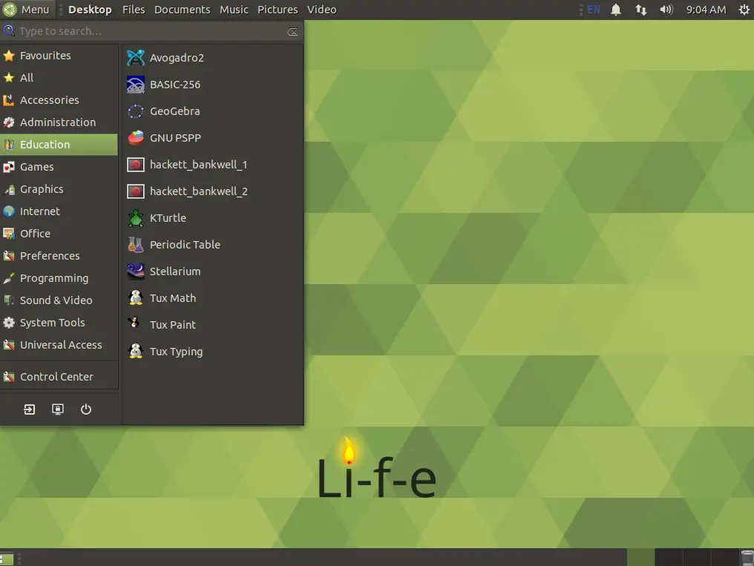This screenshot has width=754, height=566.
Task: Open the Accessories category
Action: (x=59, y=100)
